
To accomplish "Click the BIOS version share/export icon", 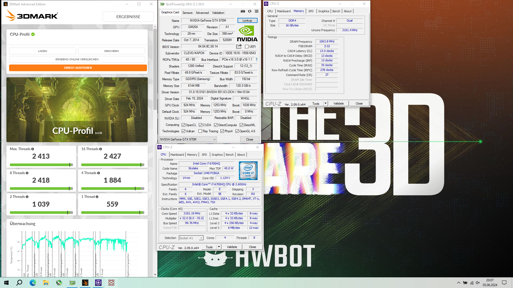I will 239,46.
